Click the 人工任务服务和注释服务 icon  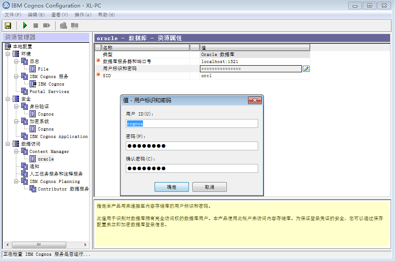24,174
